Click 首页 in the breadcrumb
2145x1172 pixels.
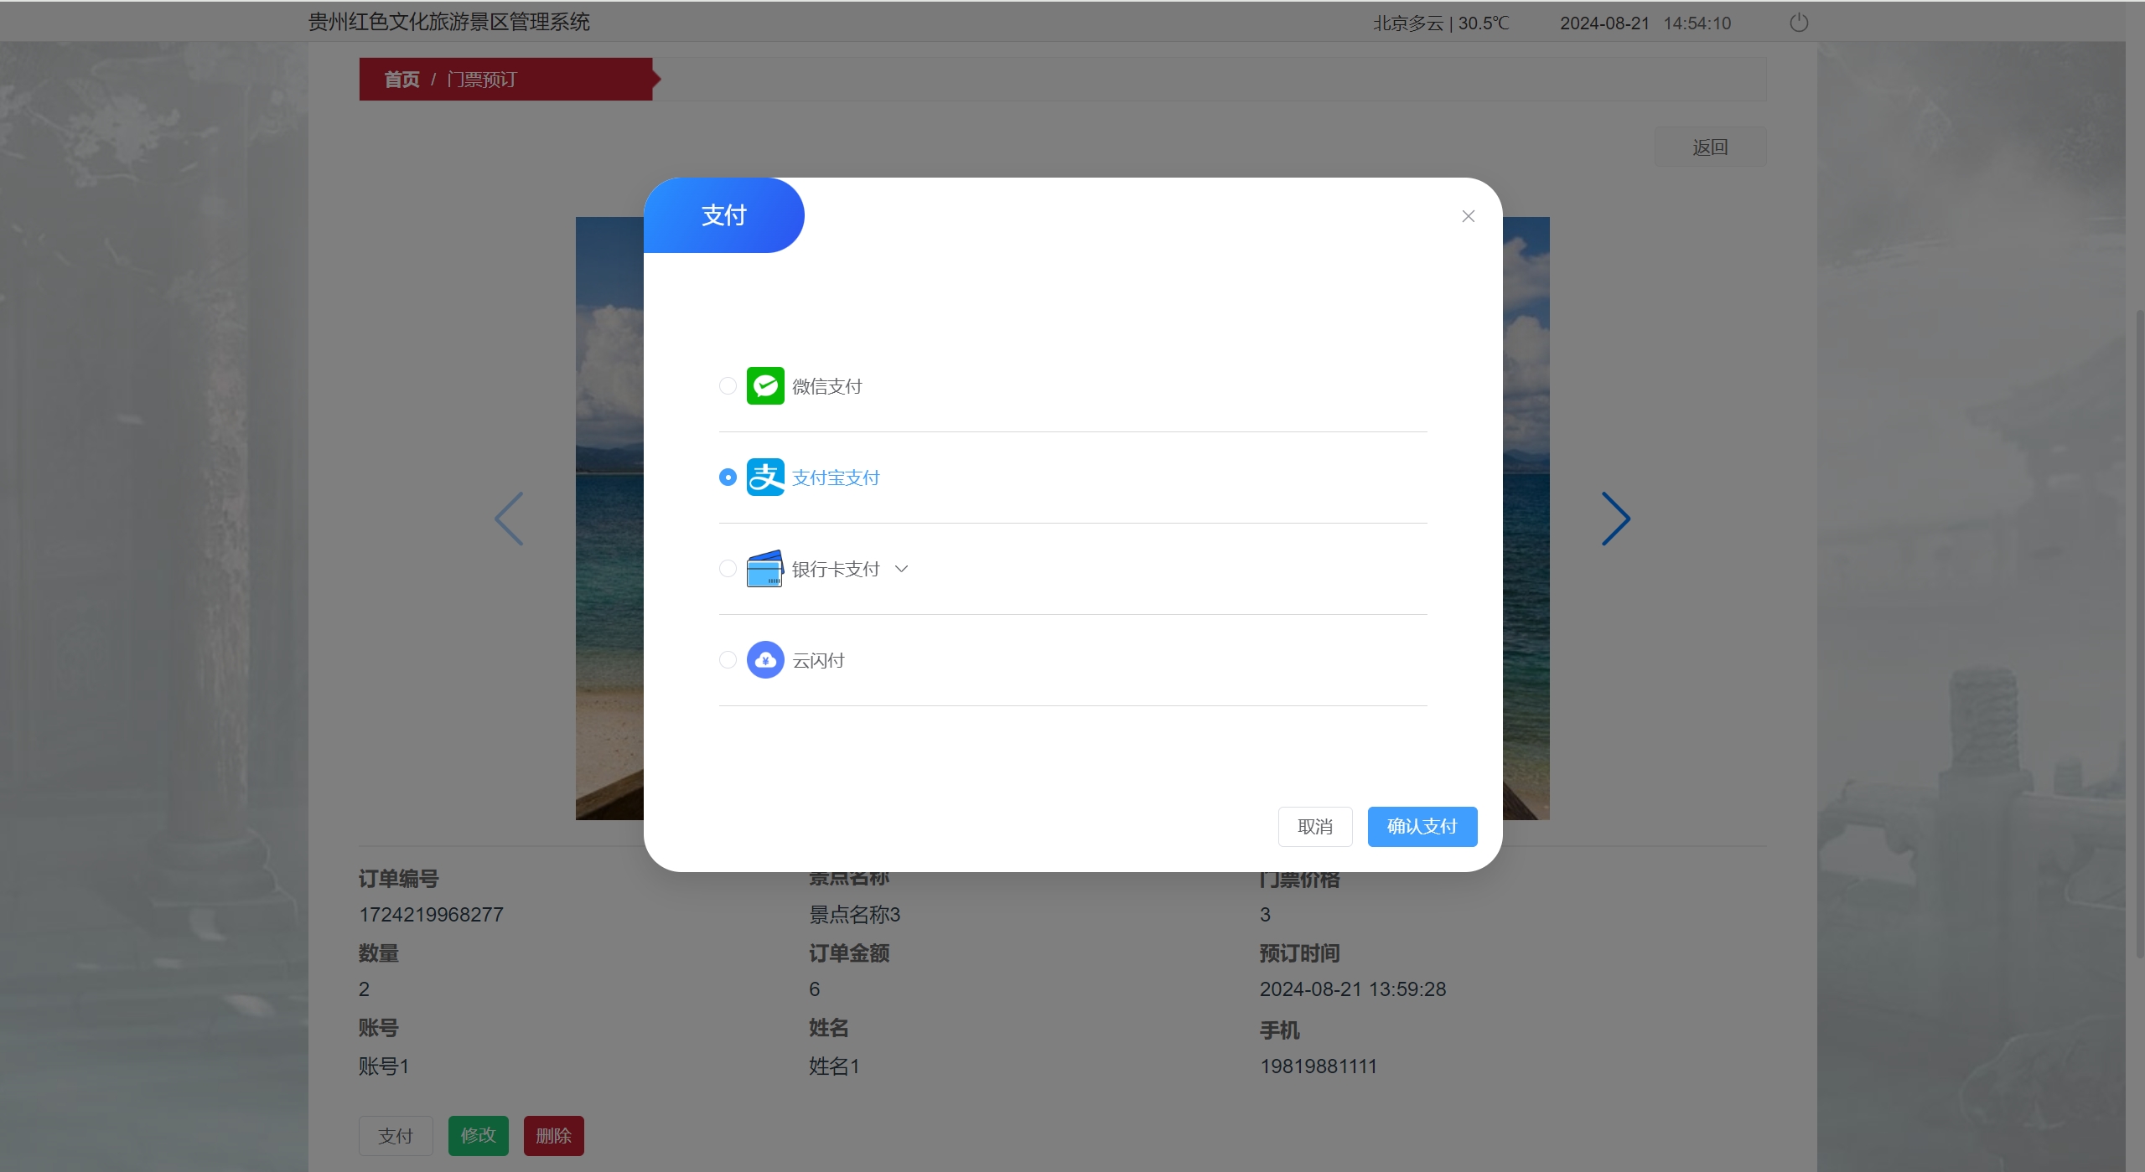[402, 80]
